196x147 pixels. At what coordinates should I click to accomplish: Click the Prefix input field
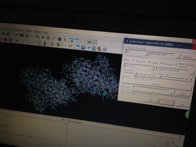click(164, 79)
